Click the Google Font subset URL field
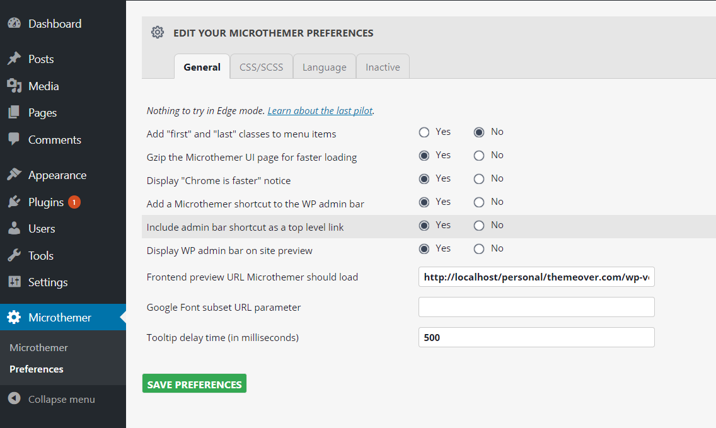 [x=536, y=307]
